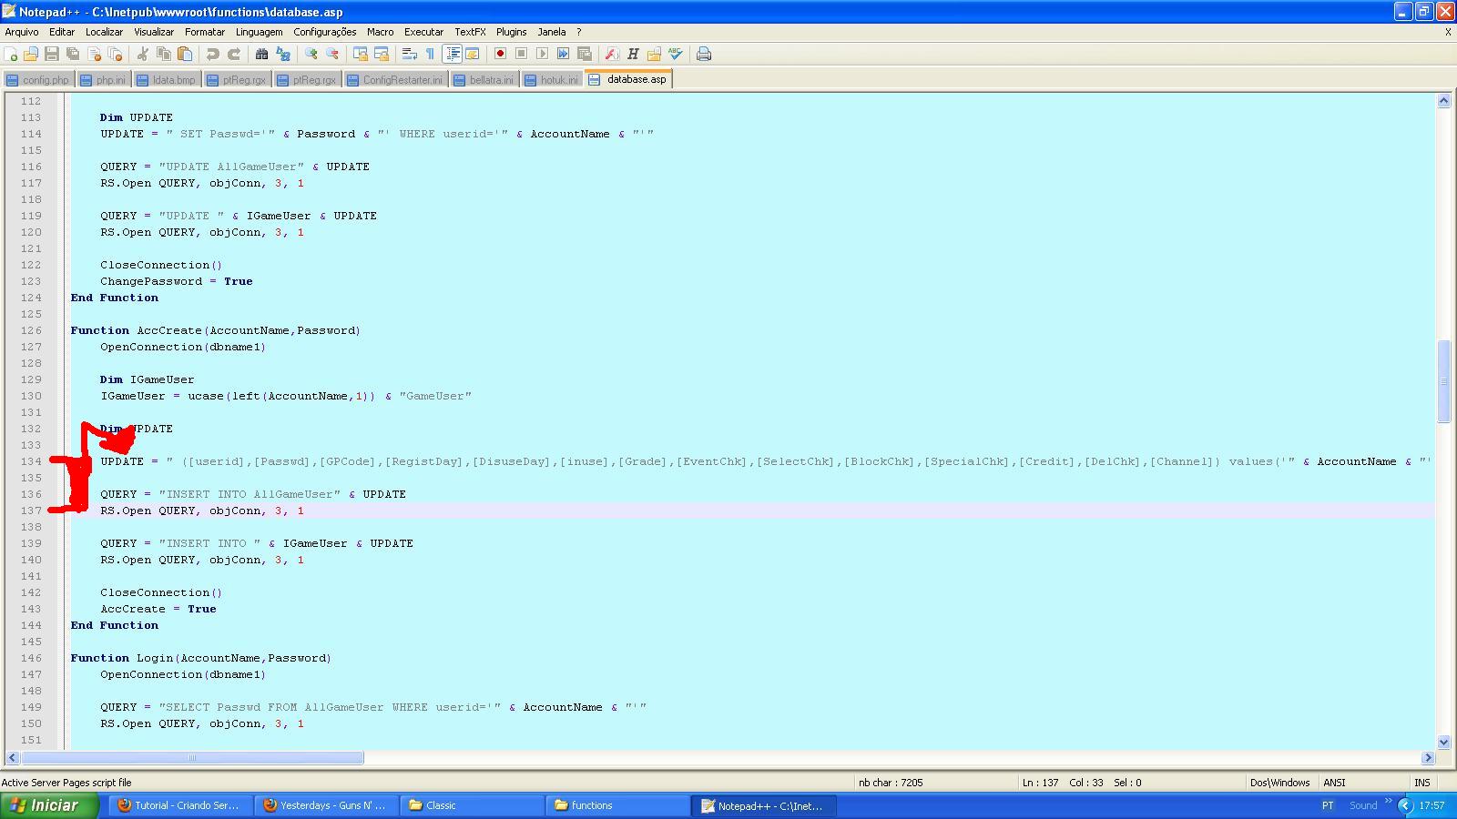Click the macro playback icon
This screenshot has height=819, width=1457.
(542, 54)
